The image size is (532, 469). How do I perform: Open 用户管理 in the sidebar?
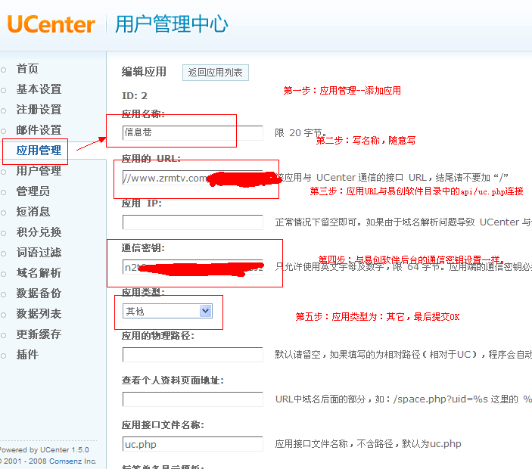(x=39, y=170)
